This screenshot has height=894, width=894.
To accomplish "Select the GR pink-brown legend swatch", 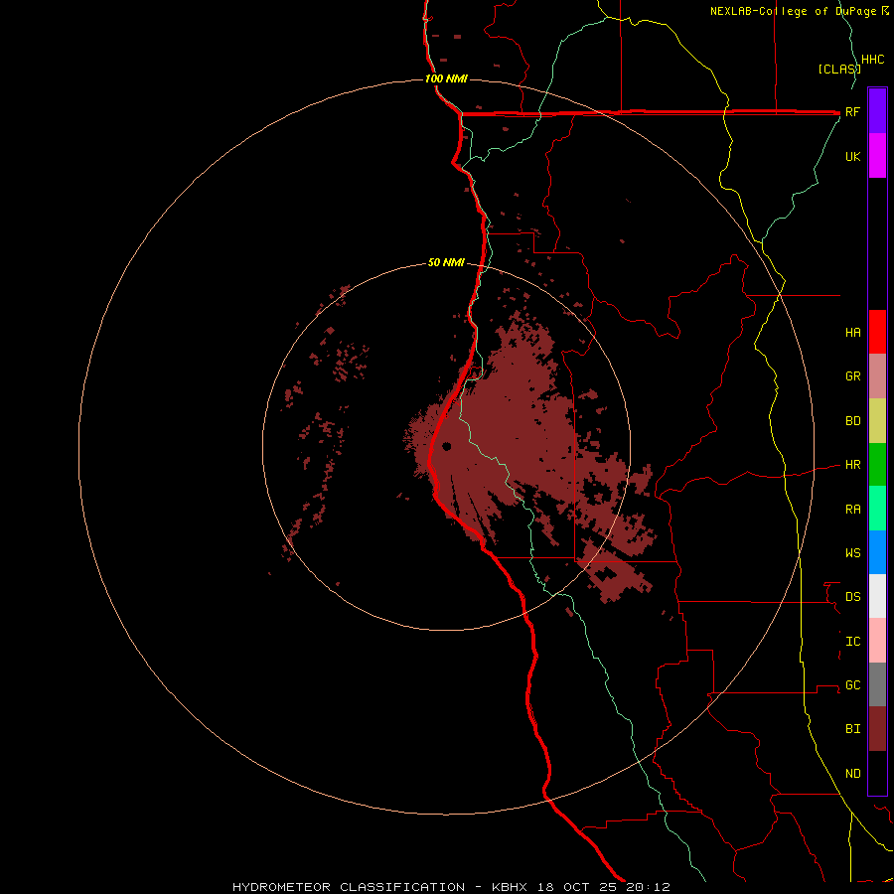I will coord(877,376).
